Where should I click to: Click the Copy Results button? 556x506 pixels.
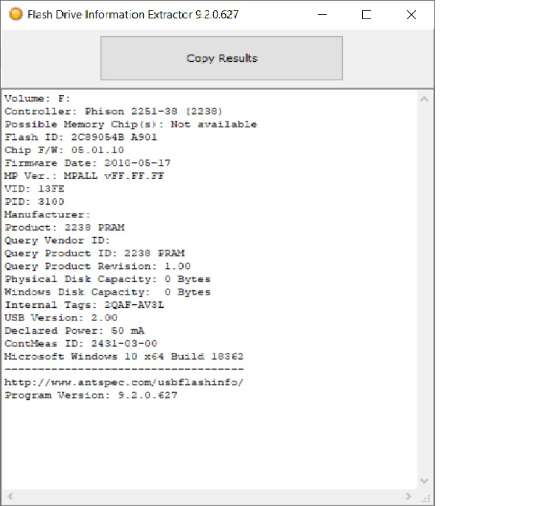[221, 58]
